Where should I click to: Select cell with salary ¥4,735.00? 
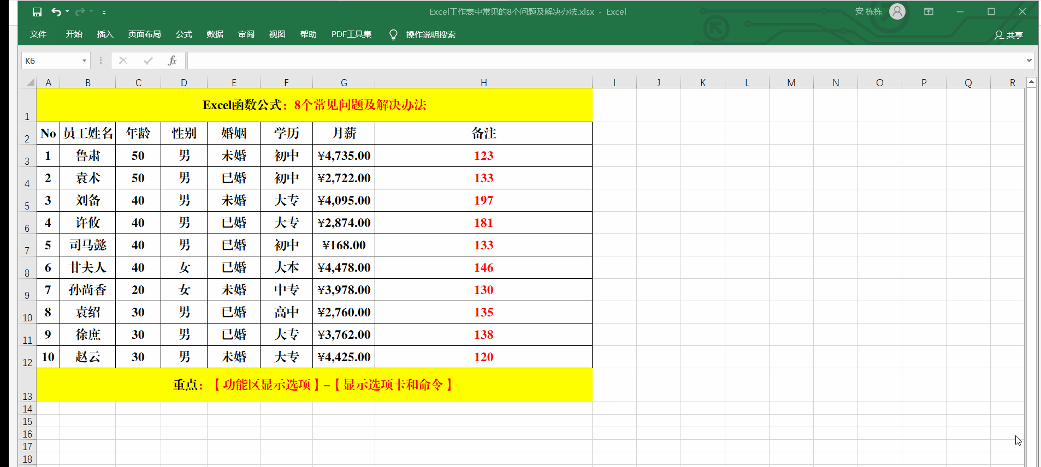point(344,155)
